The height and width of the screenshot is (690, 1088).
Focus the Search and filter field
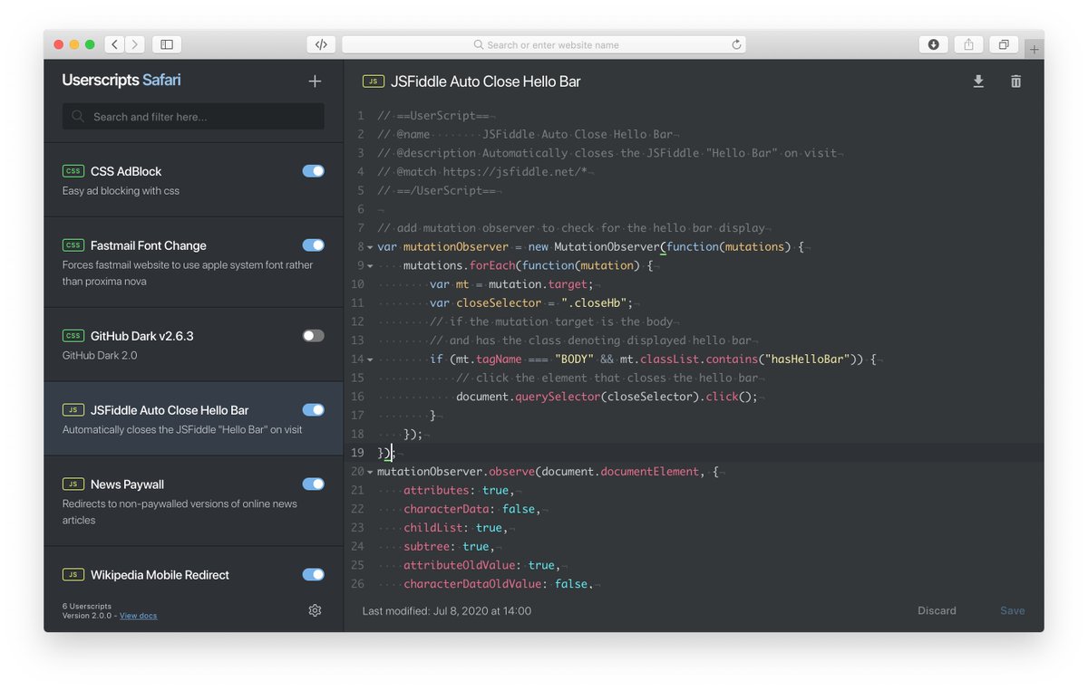tap(193, 116)
